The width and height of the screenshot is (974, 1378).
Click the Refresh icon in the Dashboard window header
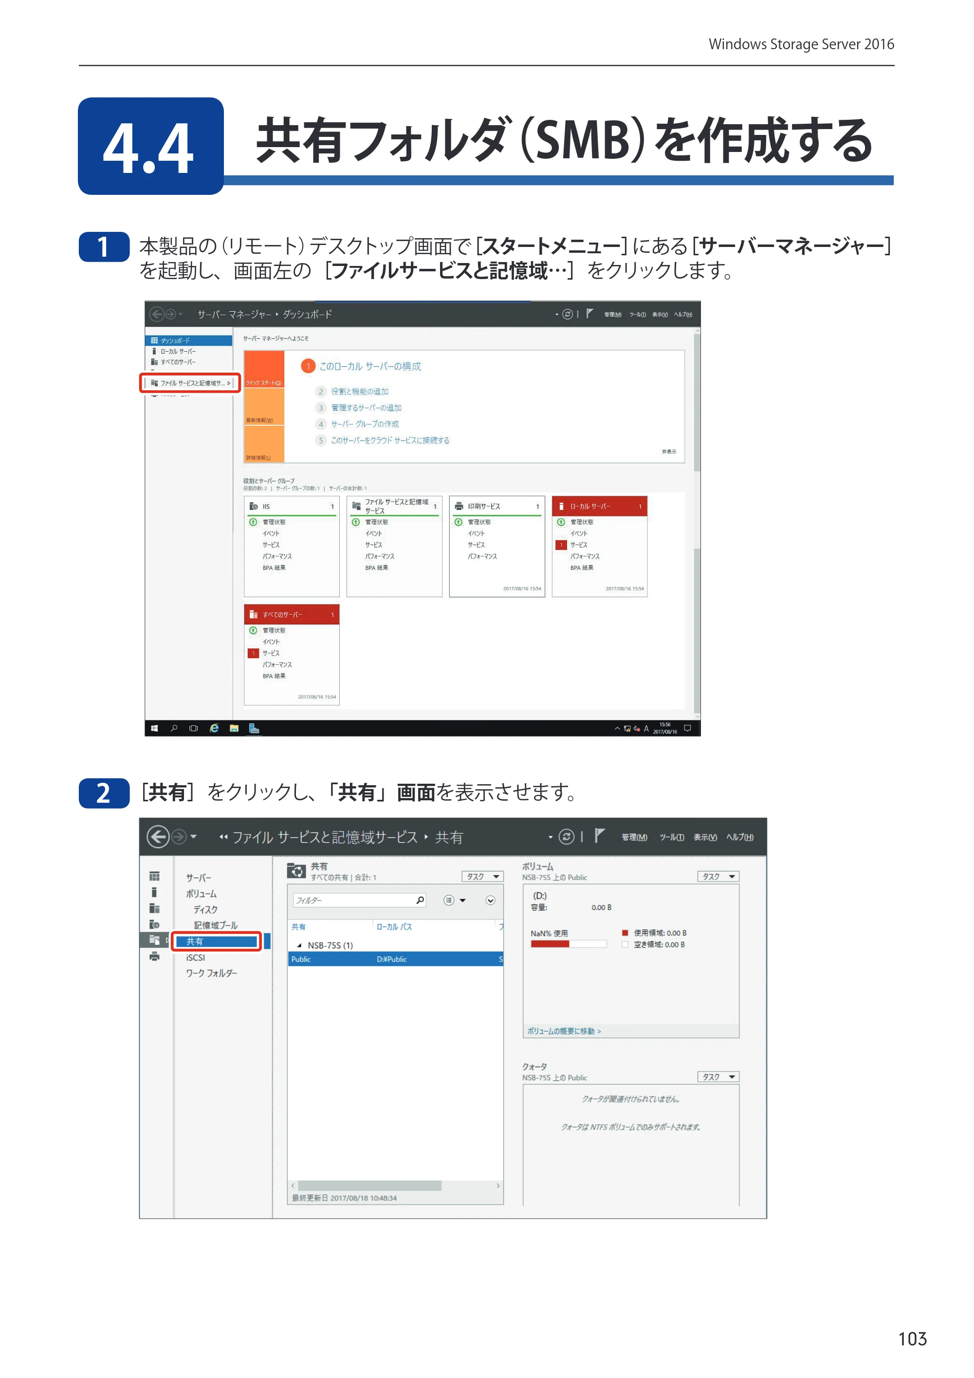(x=568, y=314)
